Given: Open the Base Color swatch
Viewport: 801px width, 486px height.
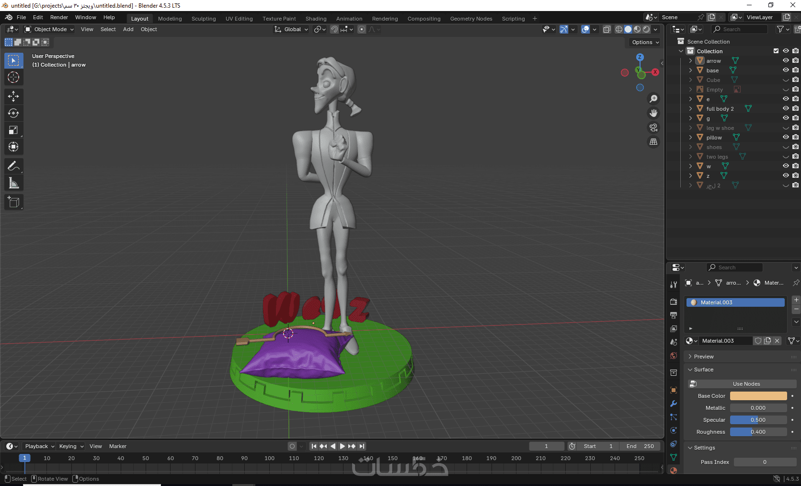Looking at the screenshot, I should 758,396.
